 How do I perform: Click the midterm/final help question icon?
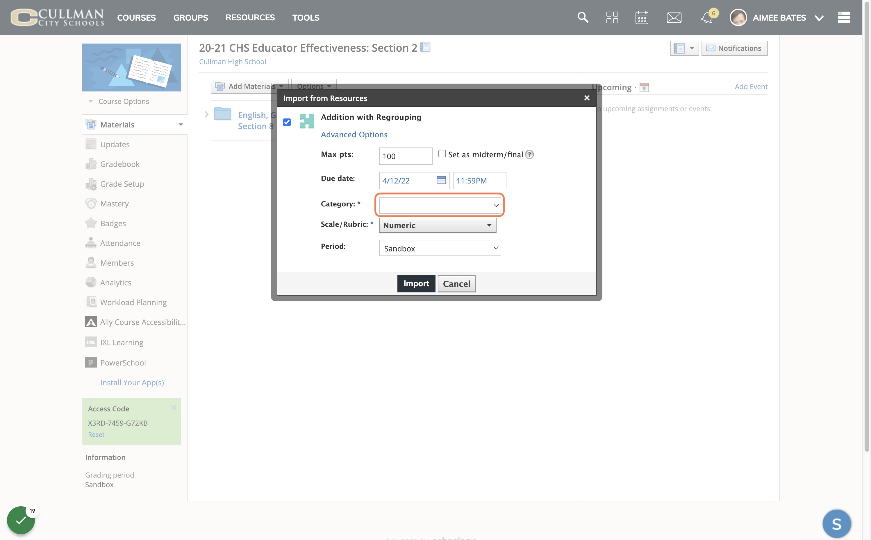(x=529, y=155)
